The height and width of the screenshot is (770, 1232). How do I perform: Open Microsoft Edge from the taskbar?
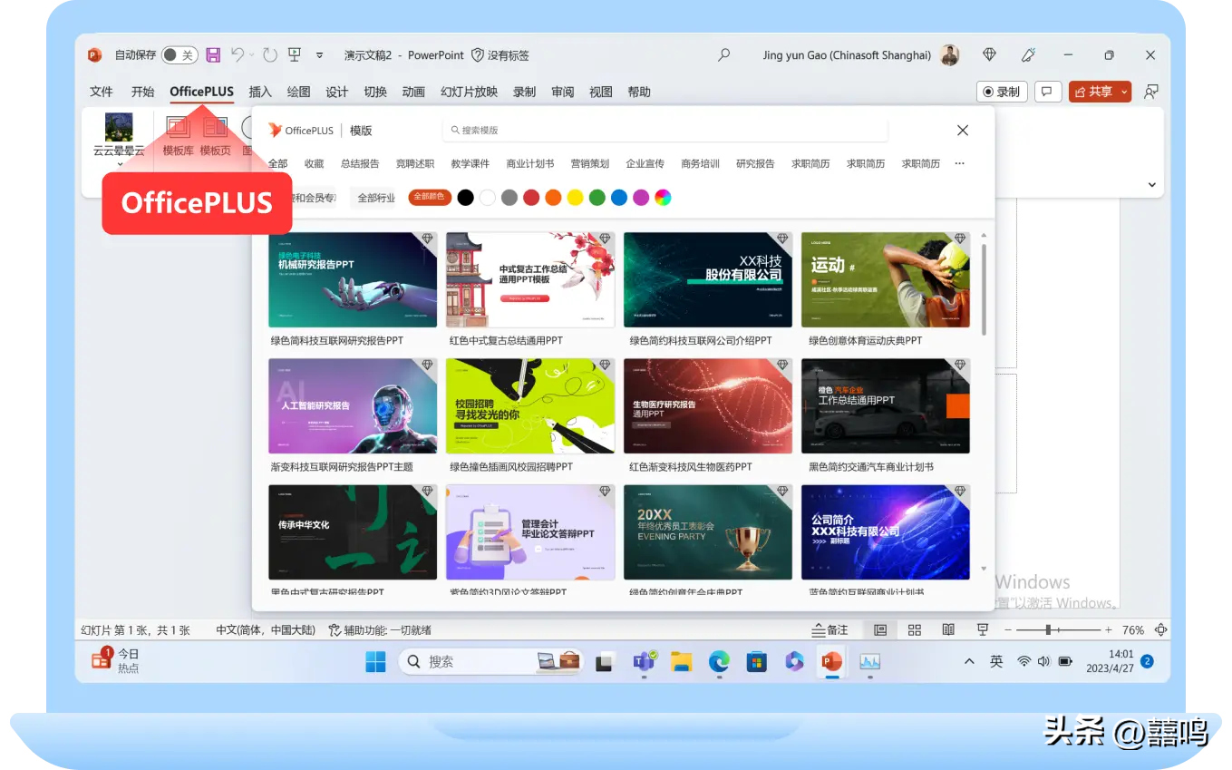(719, 661)
